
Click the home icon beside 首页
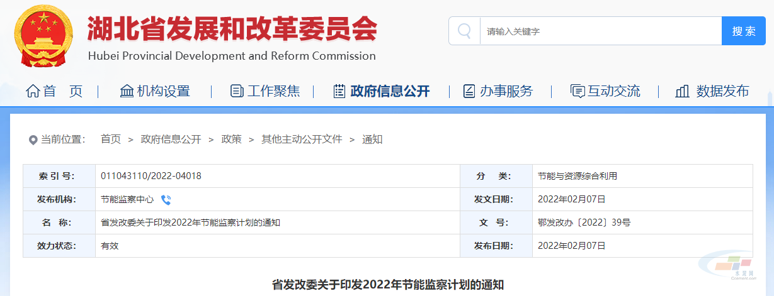pos(33,91)
